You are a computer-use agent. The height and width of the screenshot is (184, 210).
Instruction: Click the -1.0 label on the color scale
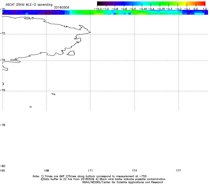pyautogui.click(x=106, y=9)
